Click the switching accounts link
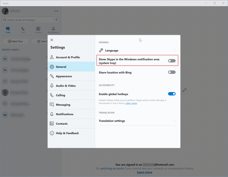228x177 pixels. 112,169
